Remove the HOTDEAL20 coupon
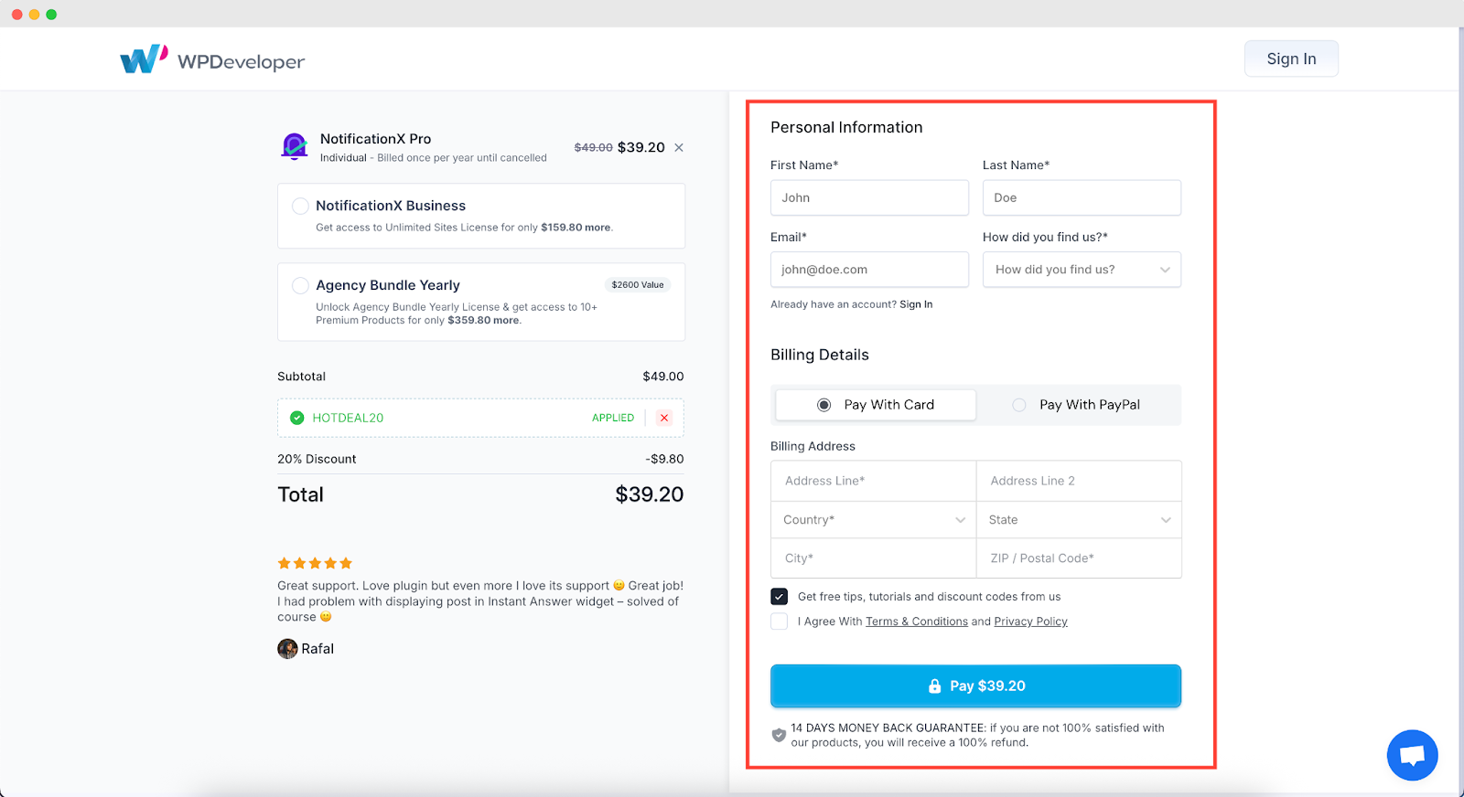1464x797 pixels. coord(664,418)
